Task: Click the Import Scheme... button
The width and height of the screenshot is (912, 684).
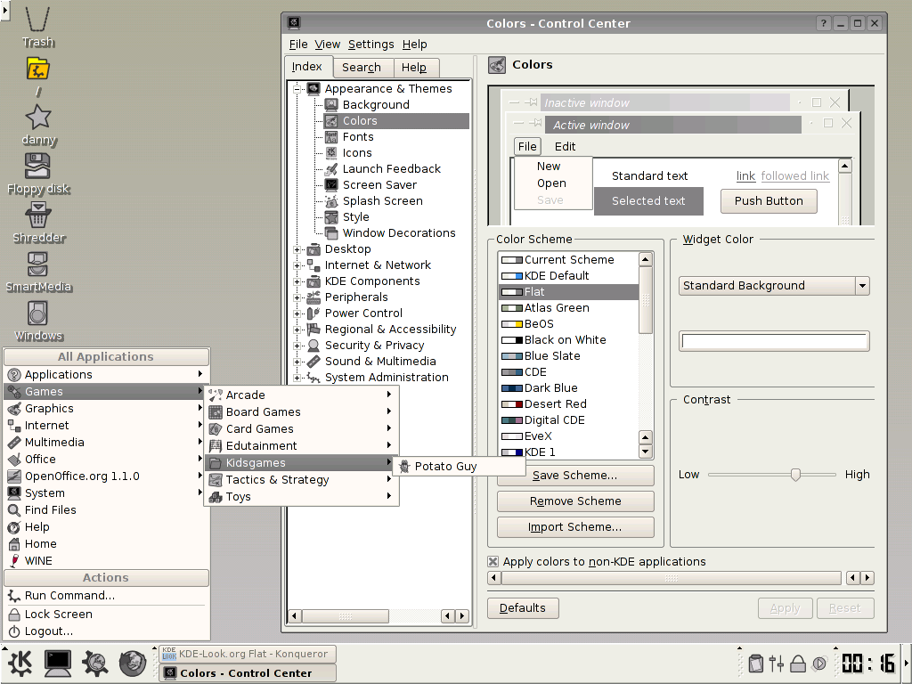Action: click(575, 527)
